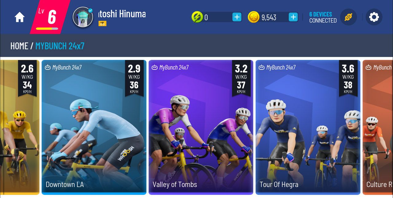Select the Tour Of Hegra ride card
This screenshot has width=393, height=198.
pyautogui.click(x=308, y=127)
